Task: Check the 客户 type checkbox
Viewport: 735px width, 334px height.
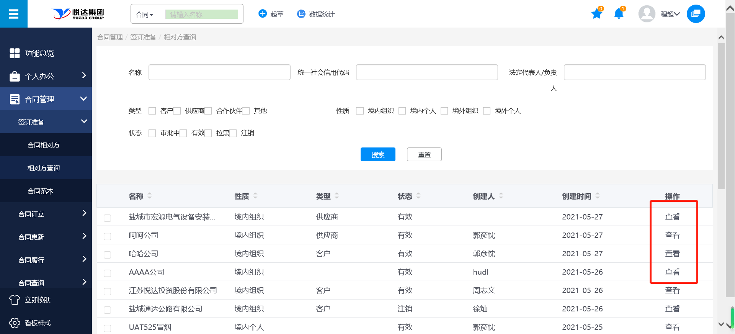Action: click(x=152, y=111)
